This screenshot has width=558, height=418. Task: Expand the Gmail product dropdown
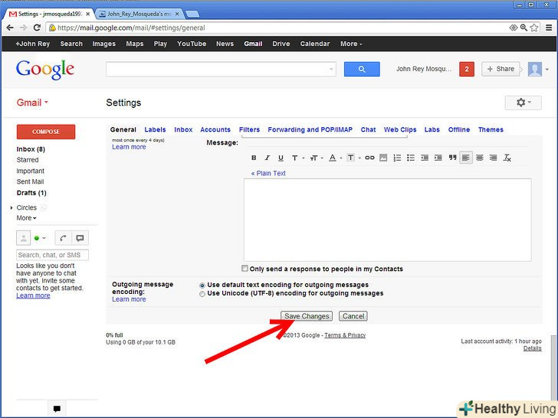32,103
